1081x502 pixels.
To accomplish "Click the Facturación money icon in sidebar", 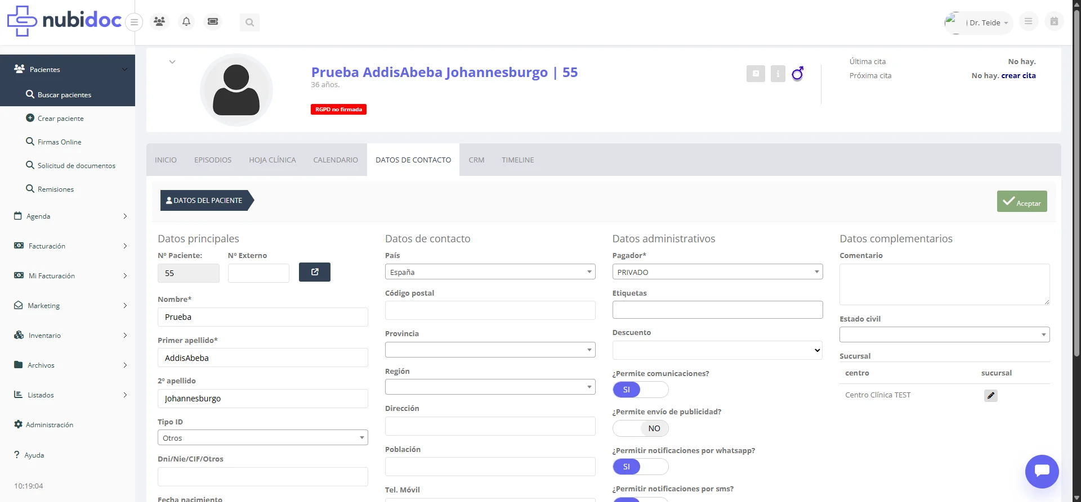I will click(19, 246).
